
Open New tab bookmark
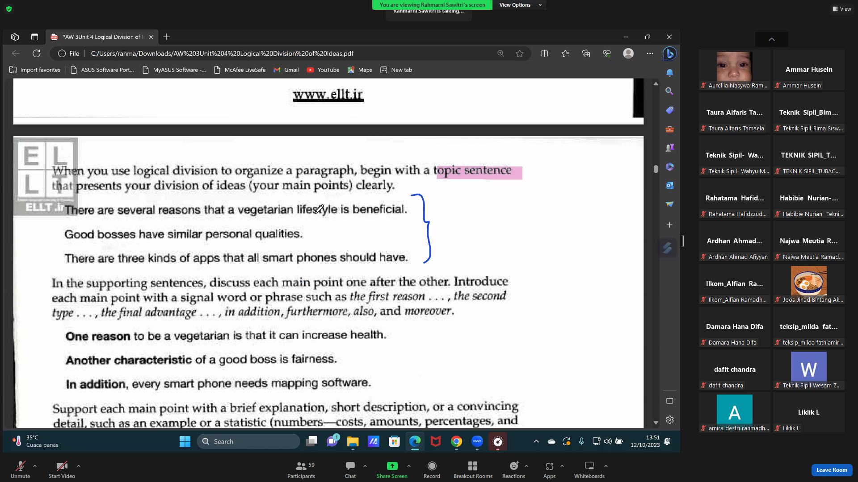click(x=396, y=70)
